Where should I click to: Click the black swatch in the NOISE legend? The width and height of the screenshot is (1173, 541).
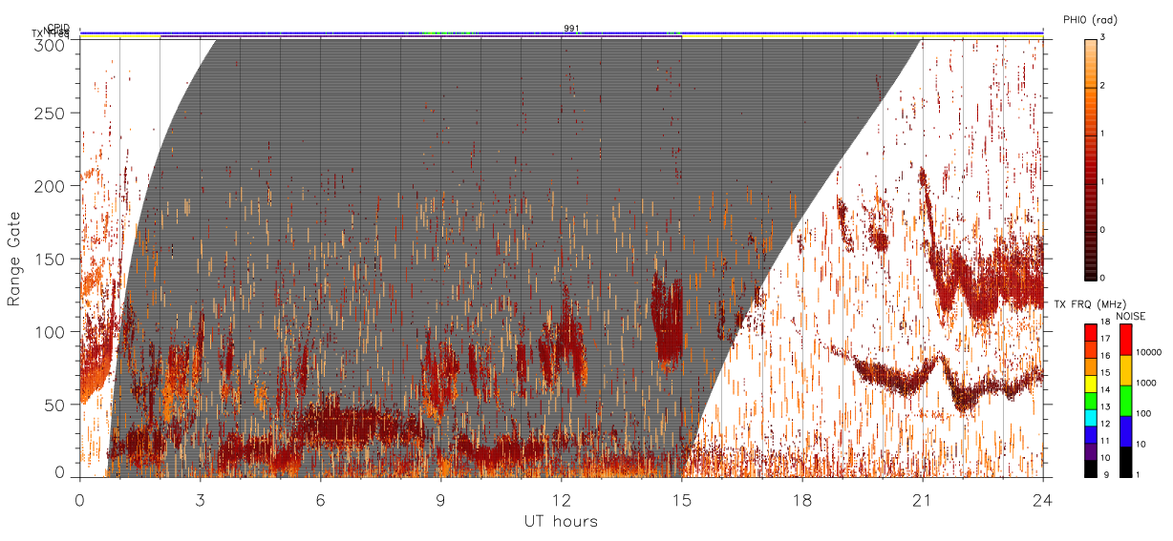pos(1125,462)
